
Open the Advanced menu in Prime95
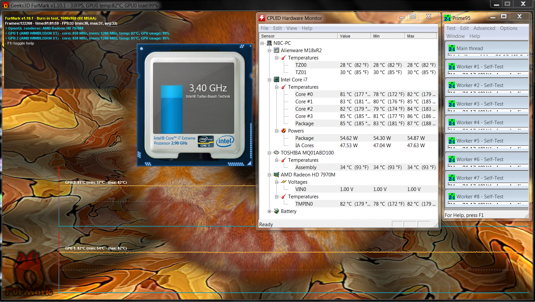(x=484, y=28)
